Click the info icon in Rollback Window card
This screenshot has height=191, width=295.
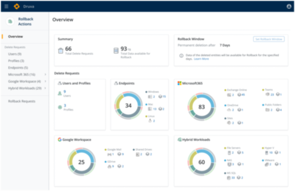(x=181, y=56)
